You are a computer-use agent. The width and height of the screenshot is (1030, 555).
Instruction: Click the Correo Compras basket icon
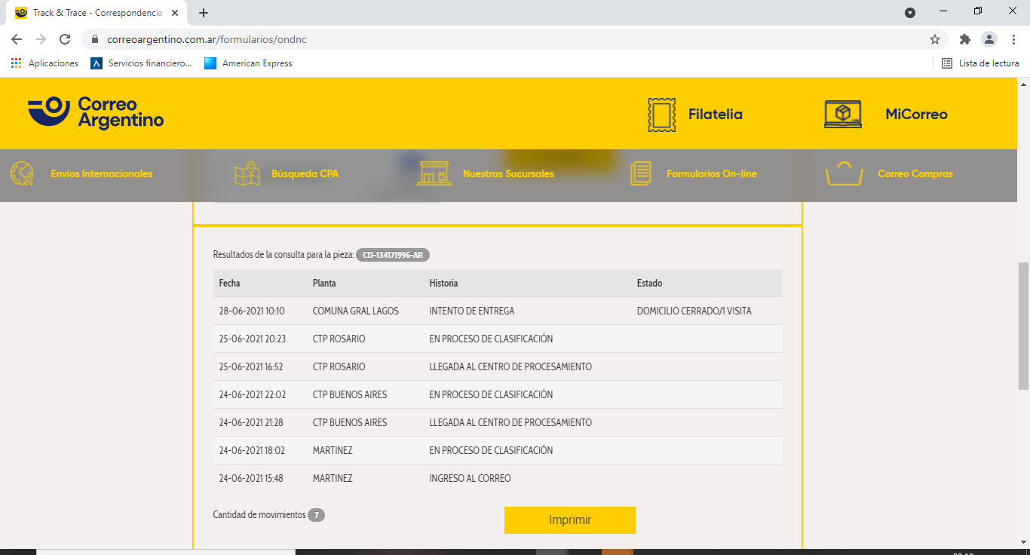pos(844,173)
